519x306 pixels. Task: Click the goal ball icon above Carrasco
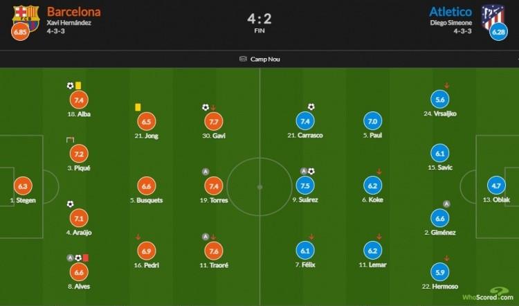[x=311, y=107]
